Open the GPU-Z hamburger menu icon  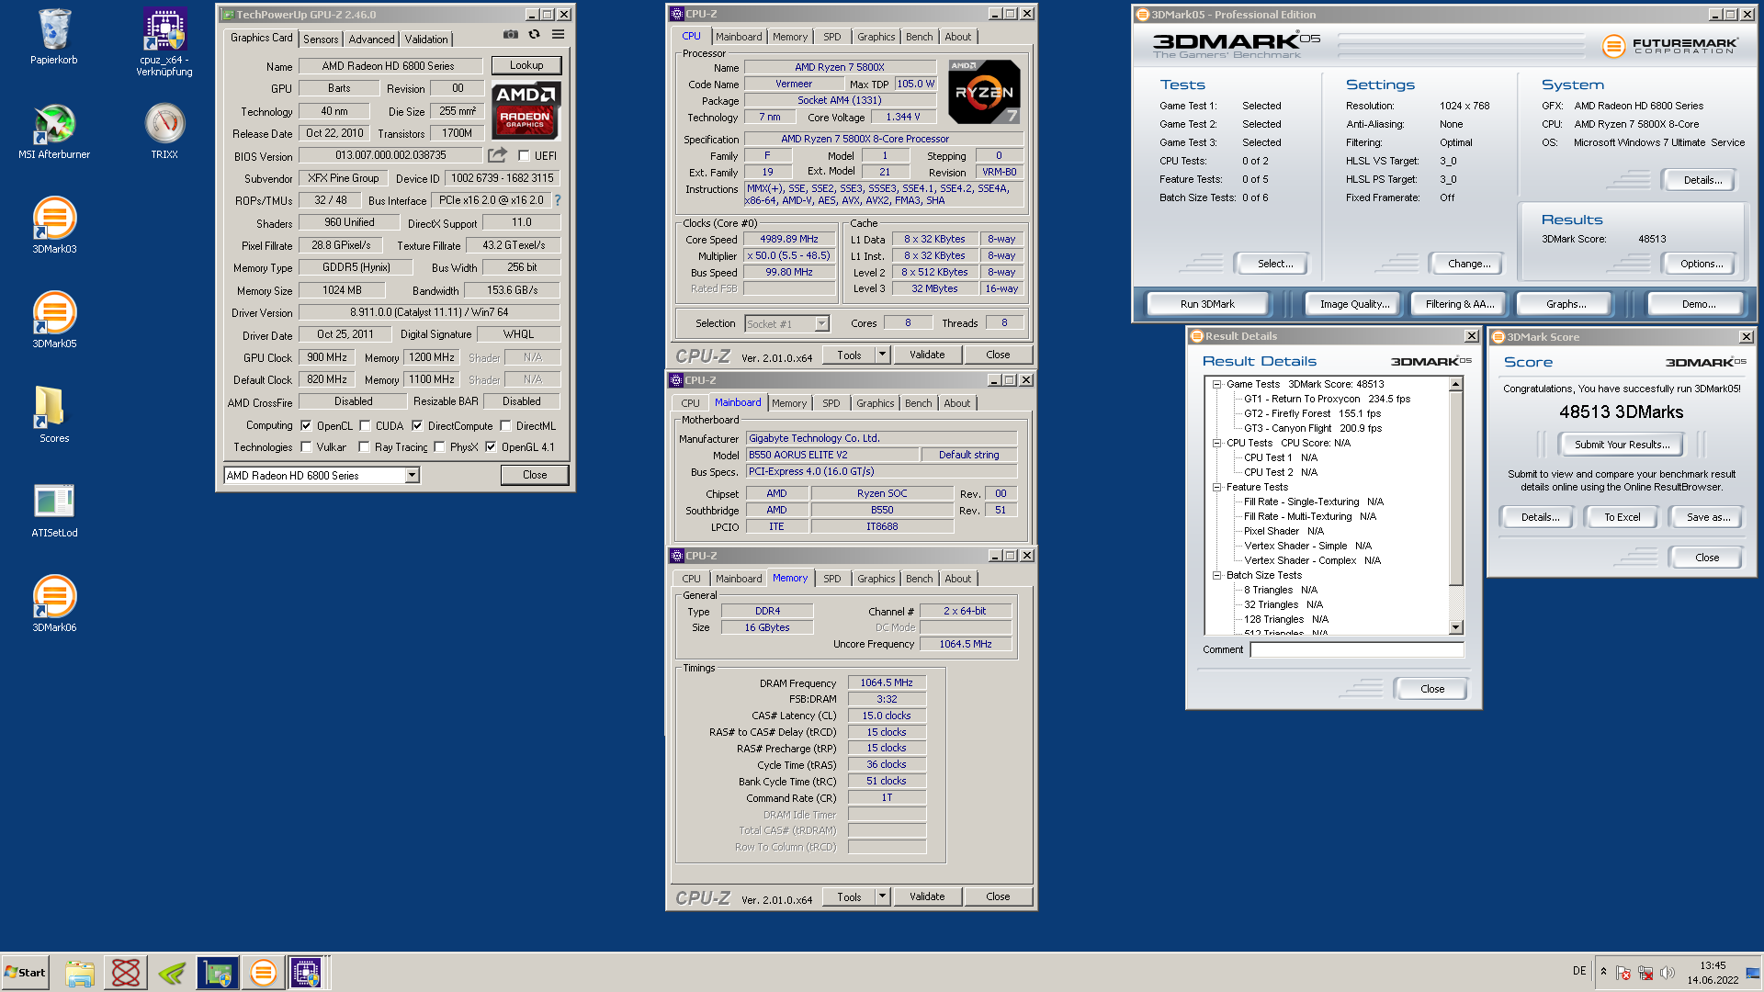[558, 35]
